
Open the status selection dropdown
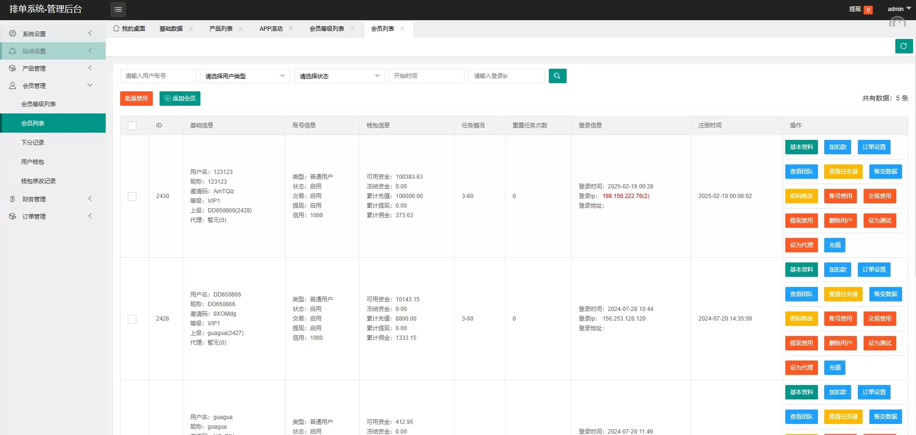click(339, 76)
